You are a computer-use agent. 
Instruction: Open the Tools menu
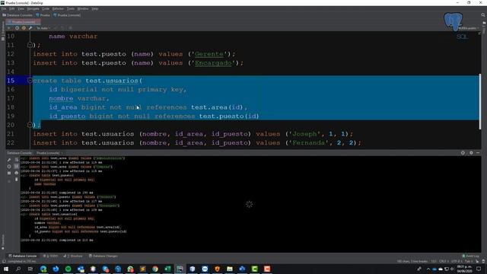(x=71, y=8)
